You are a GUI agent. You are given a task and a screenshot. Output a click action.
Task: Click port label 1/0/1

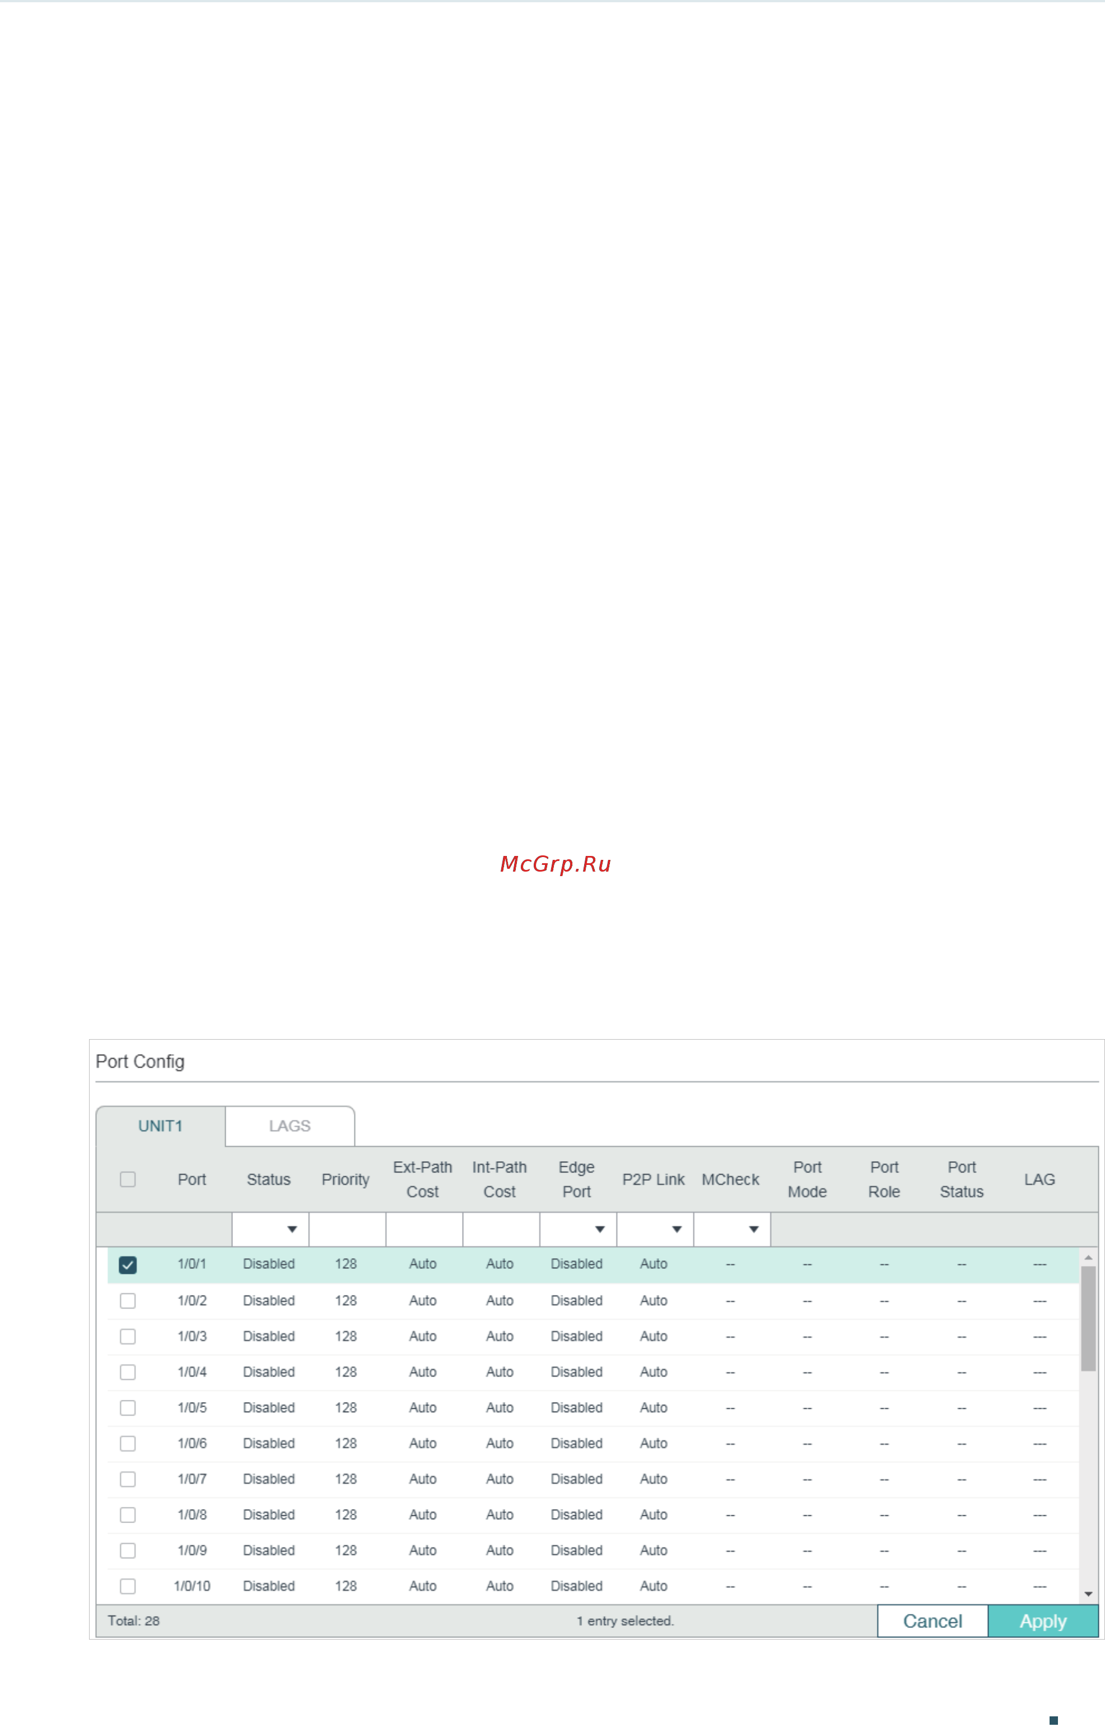[192, 1264]
